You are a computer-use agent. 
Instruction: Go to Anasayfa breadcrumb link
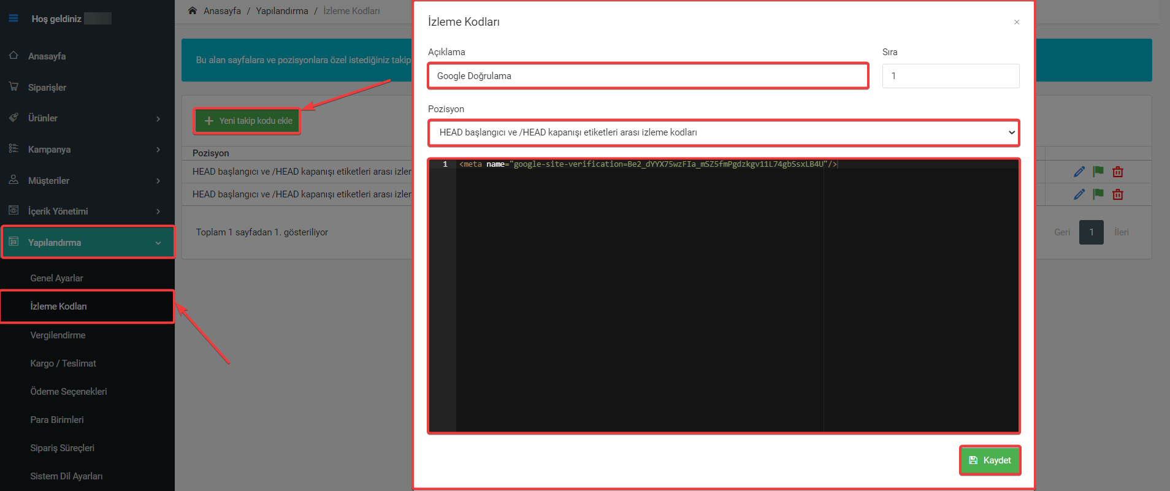(222, 11)
